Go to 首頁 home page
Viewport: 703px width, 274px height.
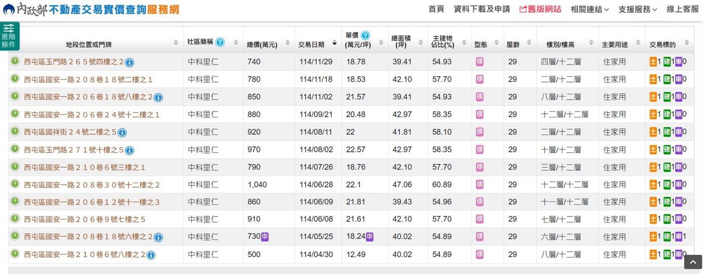pos(436,9)
